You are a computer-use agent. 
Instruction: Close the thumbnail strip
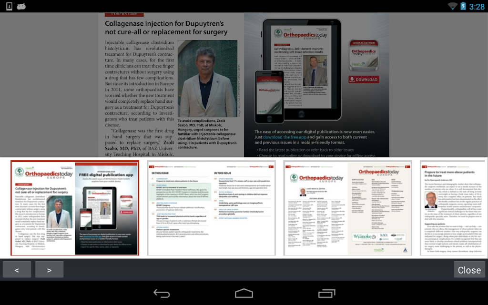pos(469,270)
